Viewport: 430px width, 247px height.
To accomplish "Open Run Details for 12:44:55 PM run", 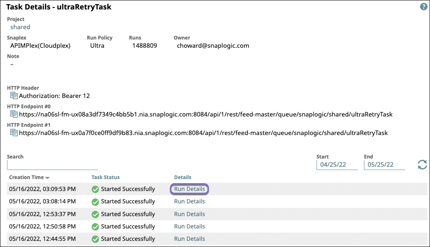I will (189, 239).
